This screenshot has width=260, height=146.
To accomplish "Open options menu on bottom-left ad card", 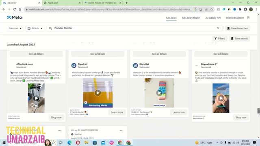I will tap(59, 131).
